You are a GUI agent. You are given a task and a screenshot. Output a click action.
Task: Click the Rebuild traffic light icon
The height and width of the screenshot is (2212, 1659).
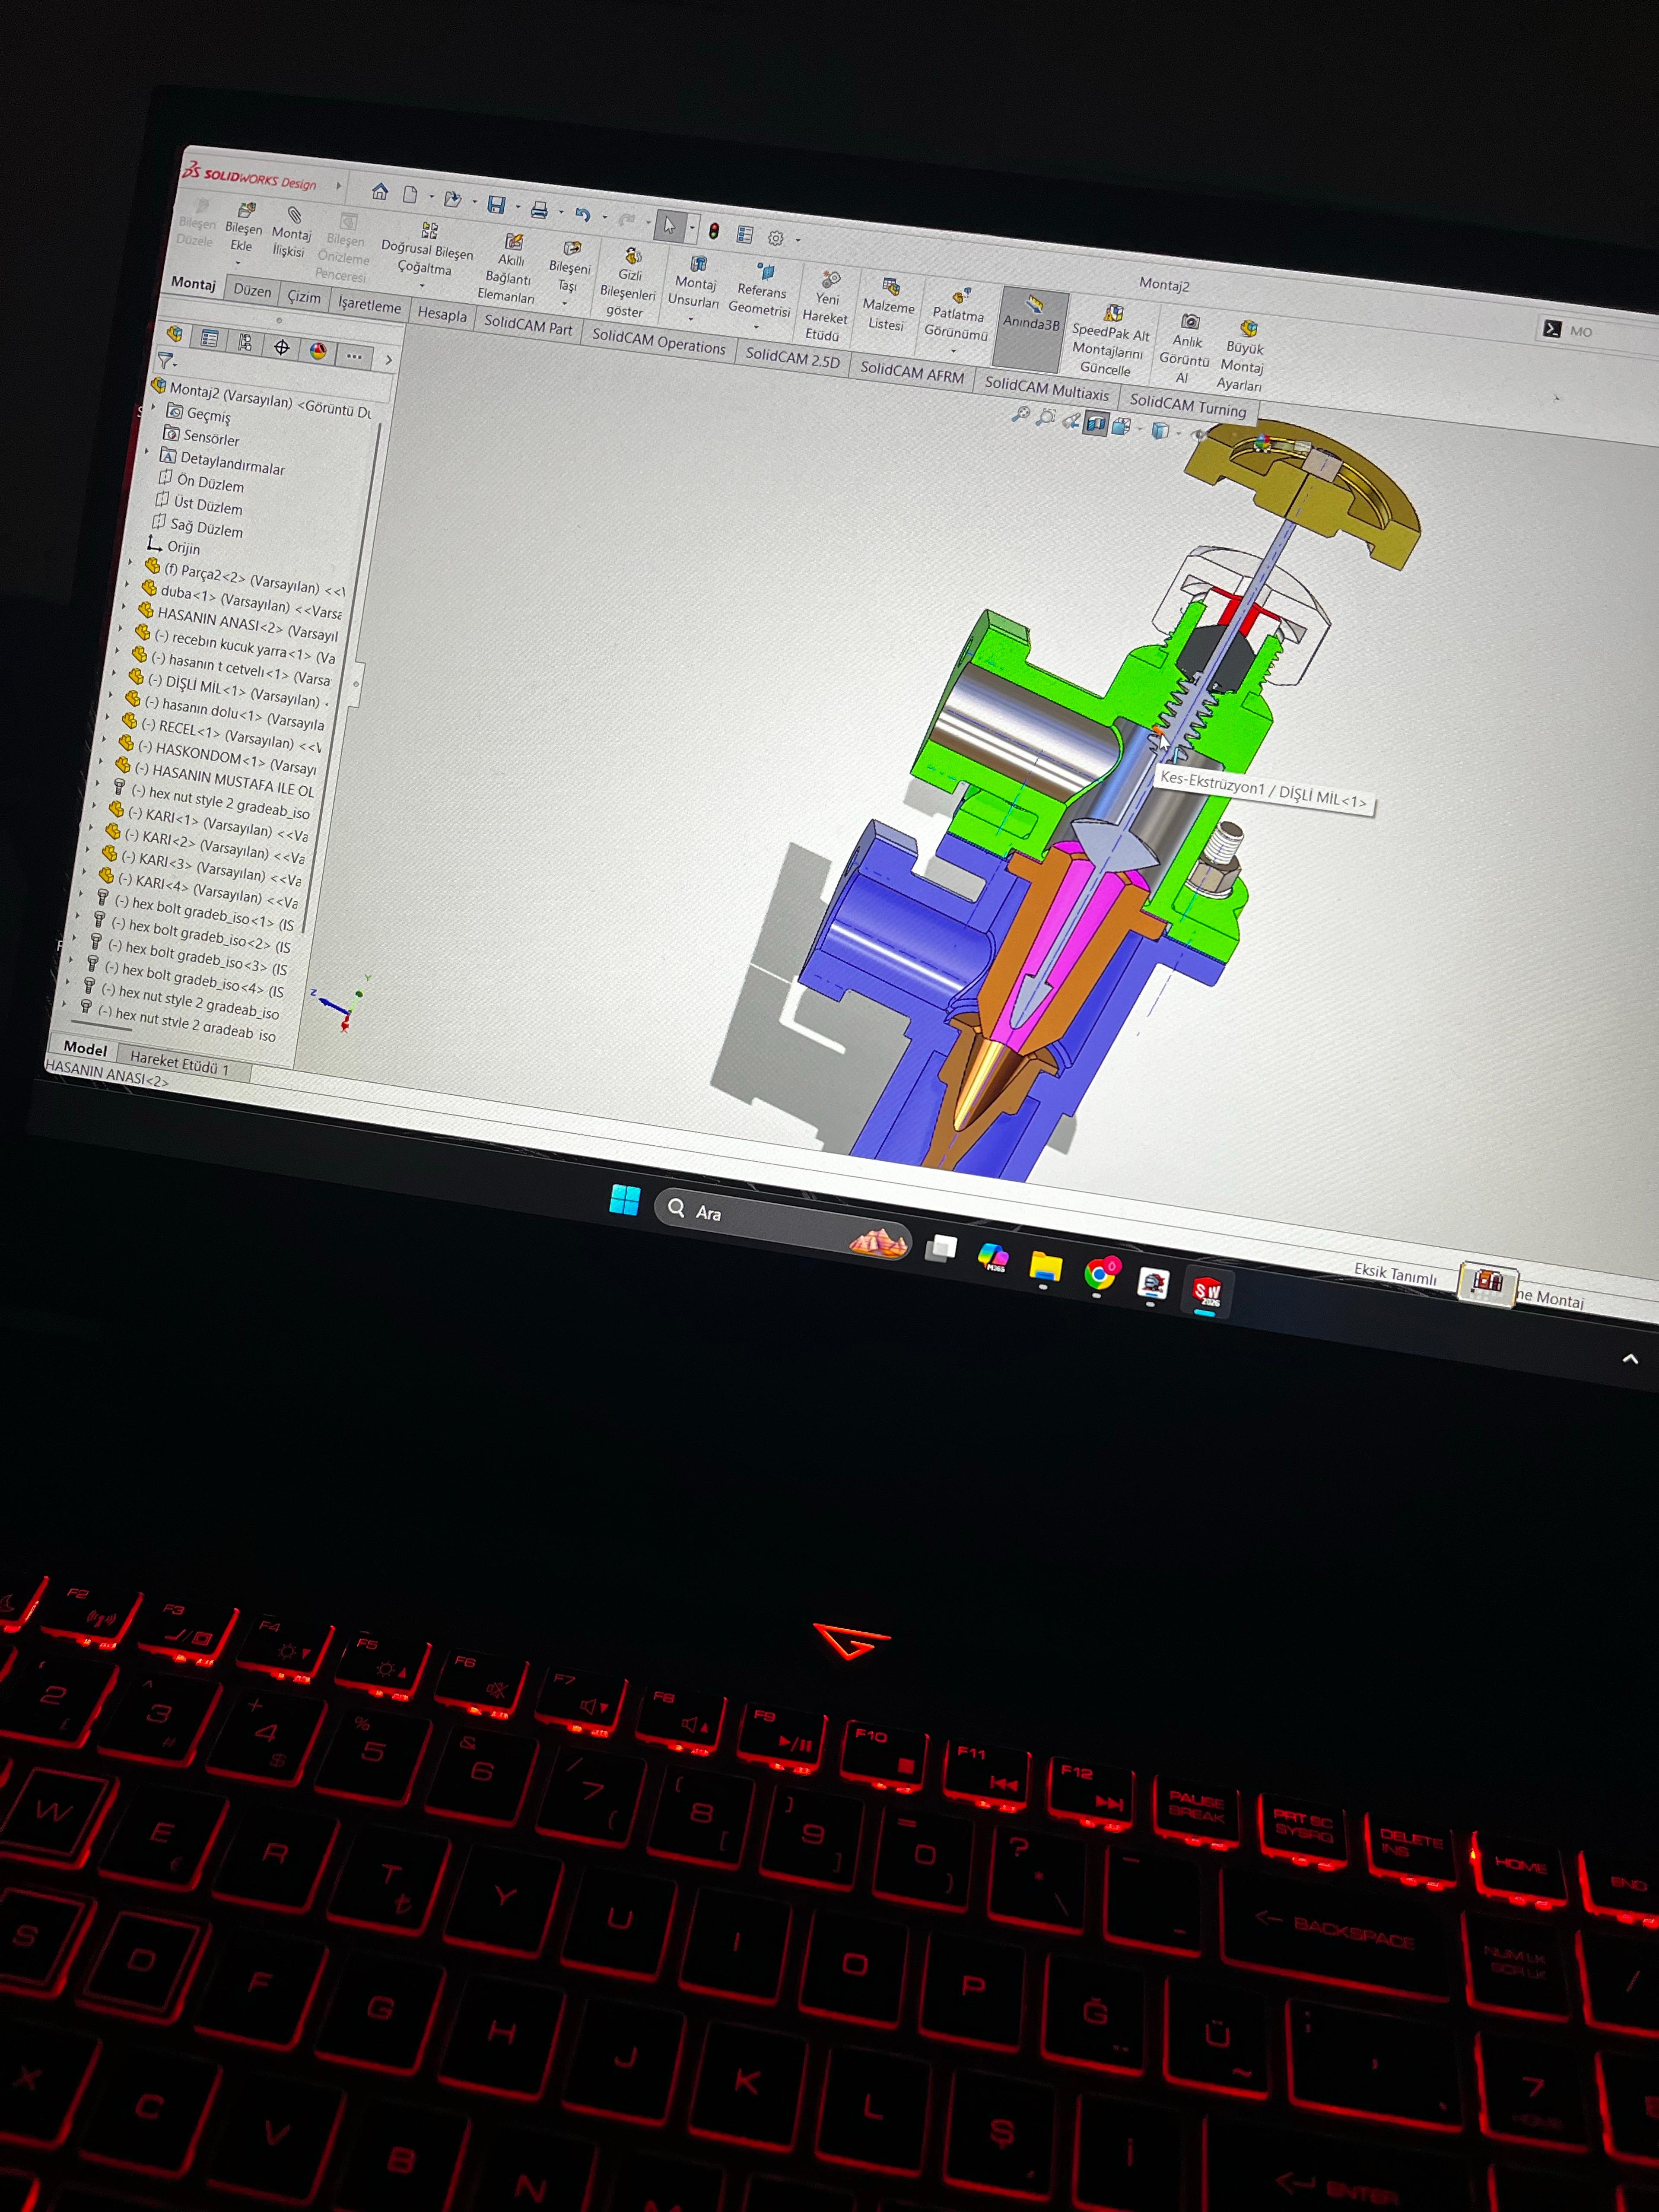click(x=714, y=232)
